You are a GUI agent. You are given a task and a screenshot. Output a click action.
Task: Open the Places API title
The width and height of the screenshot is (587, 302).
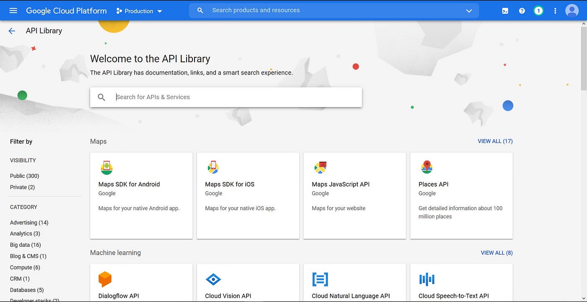pyautogui.click(x=434, y=184)
